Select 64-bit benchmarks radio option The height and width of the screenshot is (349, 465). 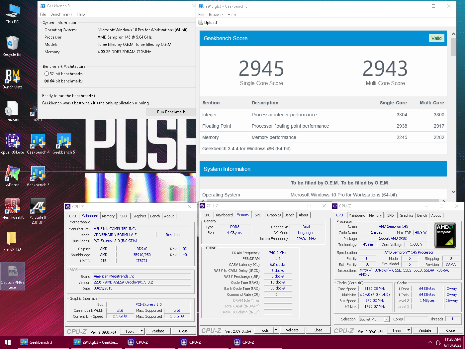click(47, 81)
